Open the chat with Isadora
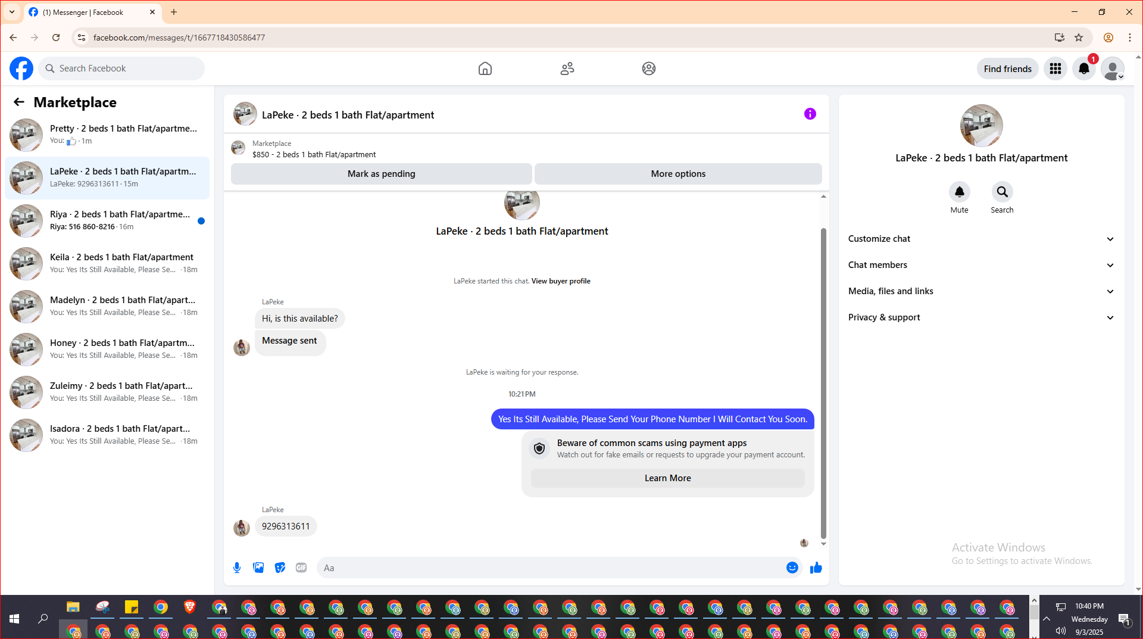The image size is (1143, 639). coord(107,435)
